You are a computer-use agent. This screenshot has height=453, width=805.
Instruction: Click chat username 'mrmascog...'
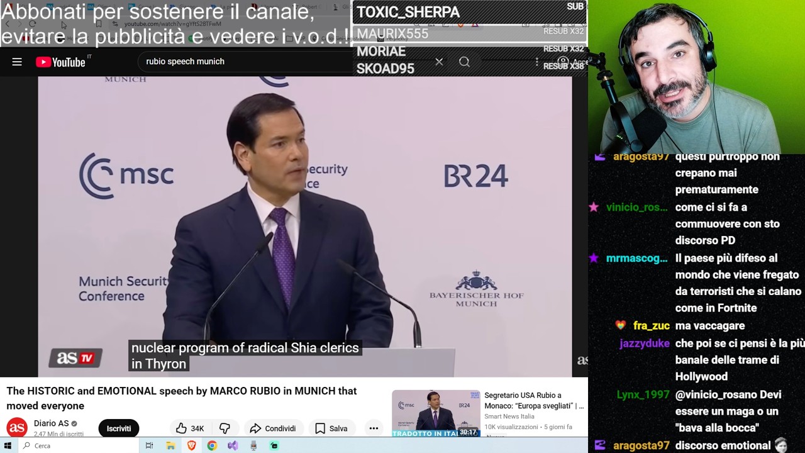point(636,259)
